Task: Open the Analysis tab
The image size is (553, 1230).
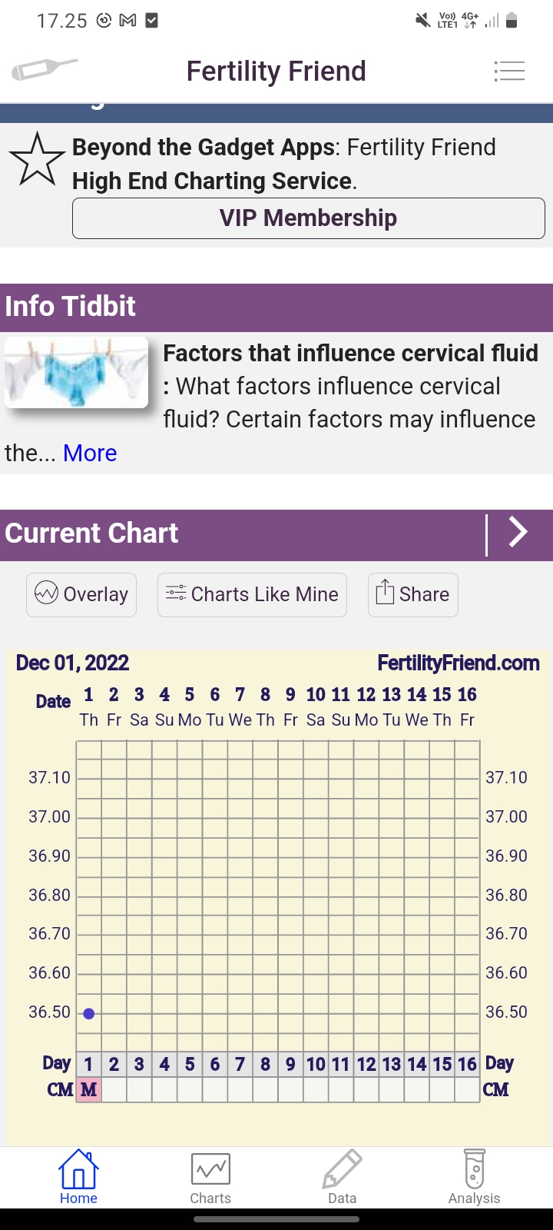Action: tap(474, 1176)
